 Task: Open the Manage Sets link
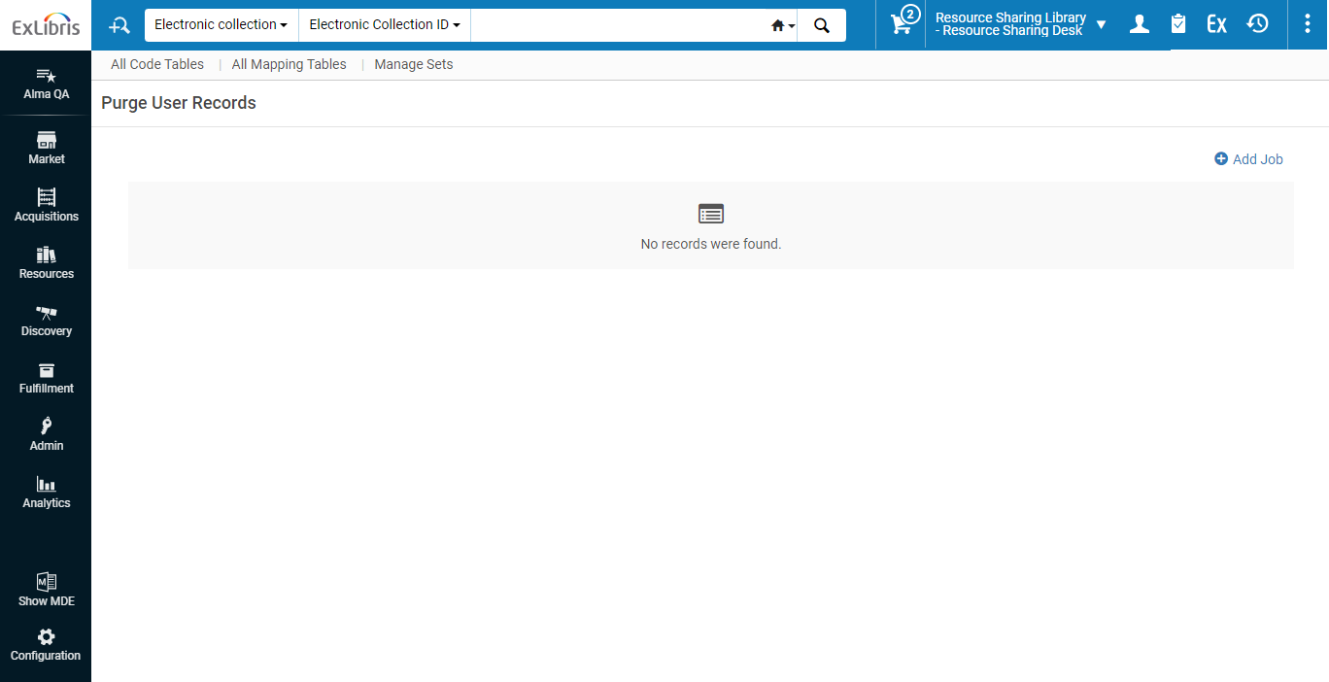pyautogui.click(x=414, y=64)
